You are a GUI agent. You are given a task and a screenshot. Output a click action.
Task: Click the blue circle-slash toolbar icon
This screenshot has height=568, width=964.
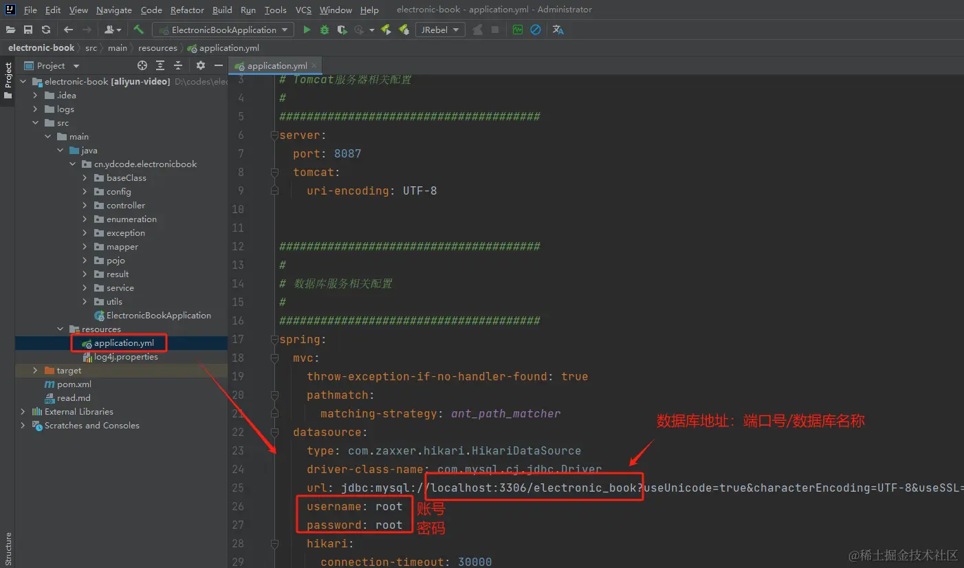click(535, 30)
